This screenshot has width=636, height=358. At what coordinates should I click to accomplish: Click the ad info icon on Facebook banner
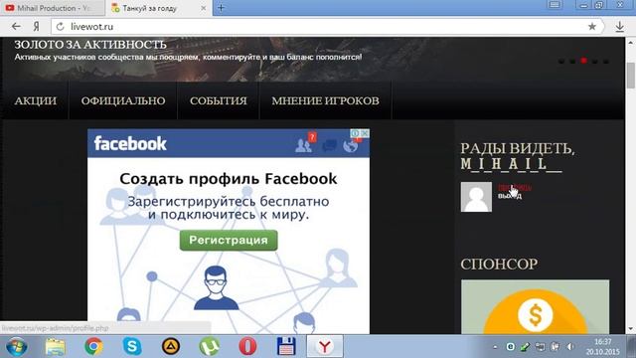click(x=355, y=133)
